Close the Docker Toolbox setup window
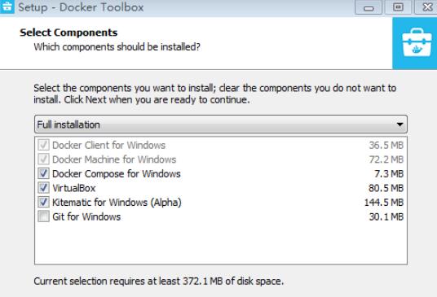 click(x=426, y=7)
